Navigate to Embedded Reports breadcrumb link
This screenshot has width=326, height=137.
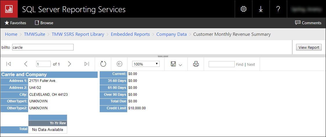tap(130, 34)
